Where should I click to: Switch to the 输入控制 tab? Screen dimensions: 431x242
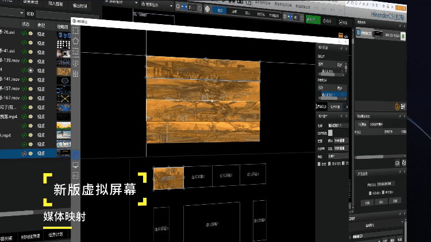[56, 3]
